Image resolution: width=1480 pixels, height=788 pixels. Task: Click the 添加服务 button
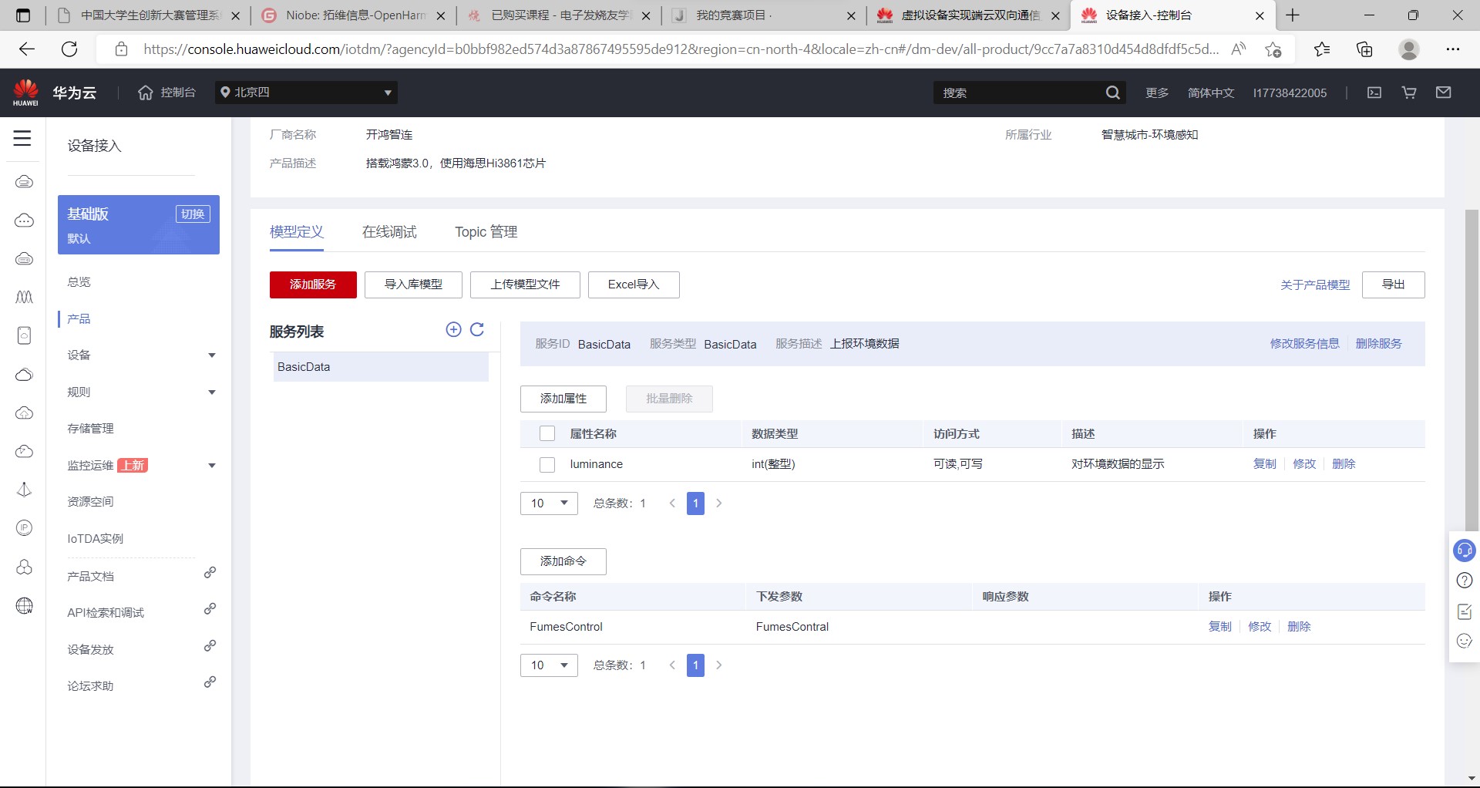(313, 285)
